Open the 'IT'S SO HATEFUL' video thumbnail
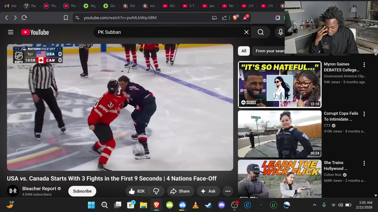 pyautogui.click(x=280, y=85)
